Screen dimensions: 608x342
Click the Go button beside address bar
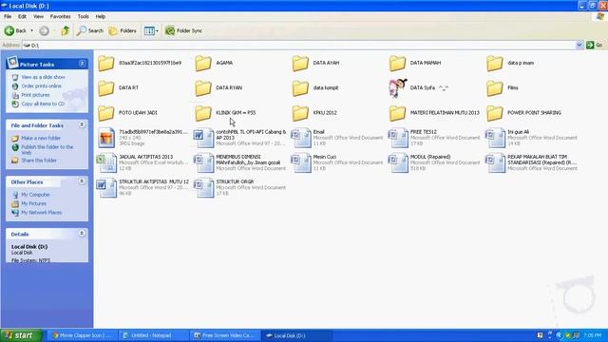click(x=595, y=46)
